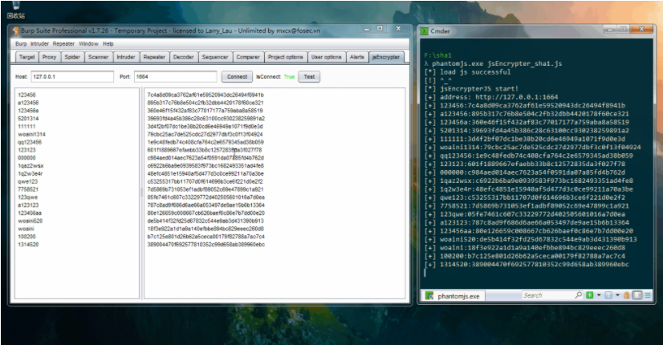Click the Cmder title bar lambda icon
The image size is (663, 345).
[x=425, y=31]
